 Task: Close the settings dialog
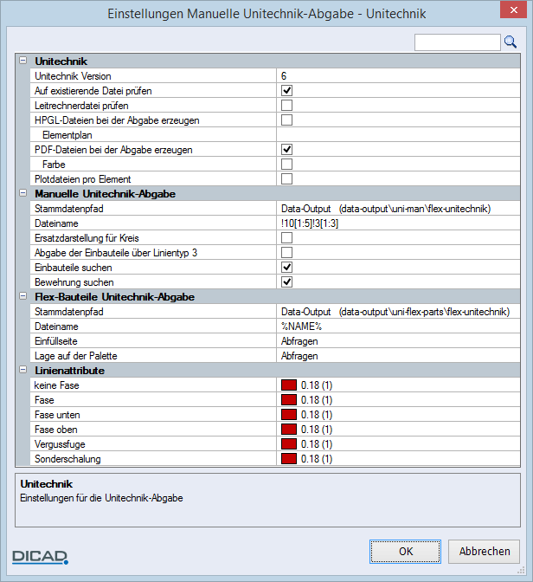pos(513,10)
